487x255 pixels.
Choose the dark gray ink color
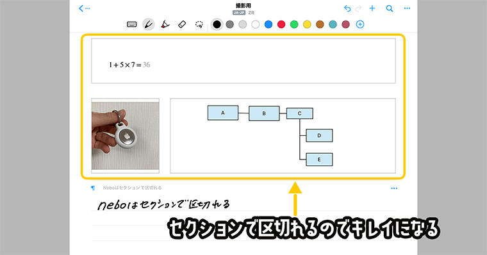(230, 24)
